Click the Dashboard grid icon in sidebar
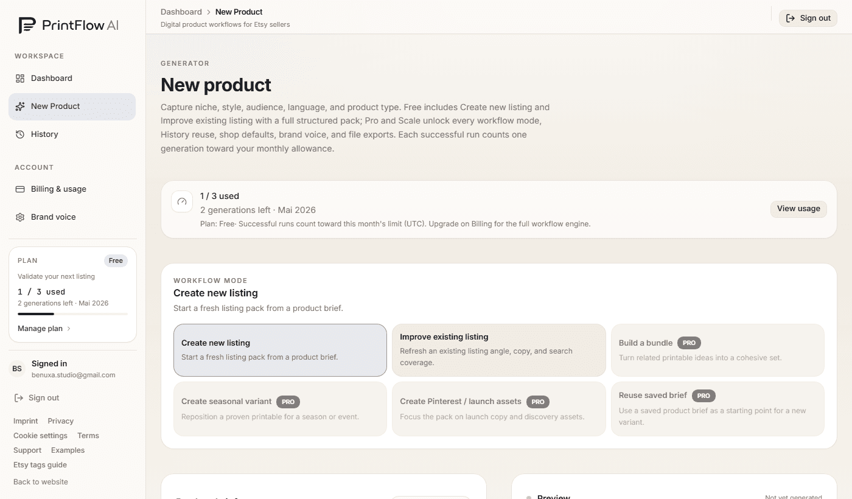 point(20,79)
